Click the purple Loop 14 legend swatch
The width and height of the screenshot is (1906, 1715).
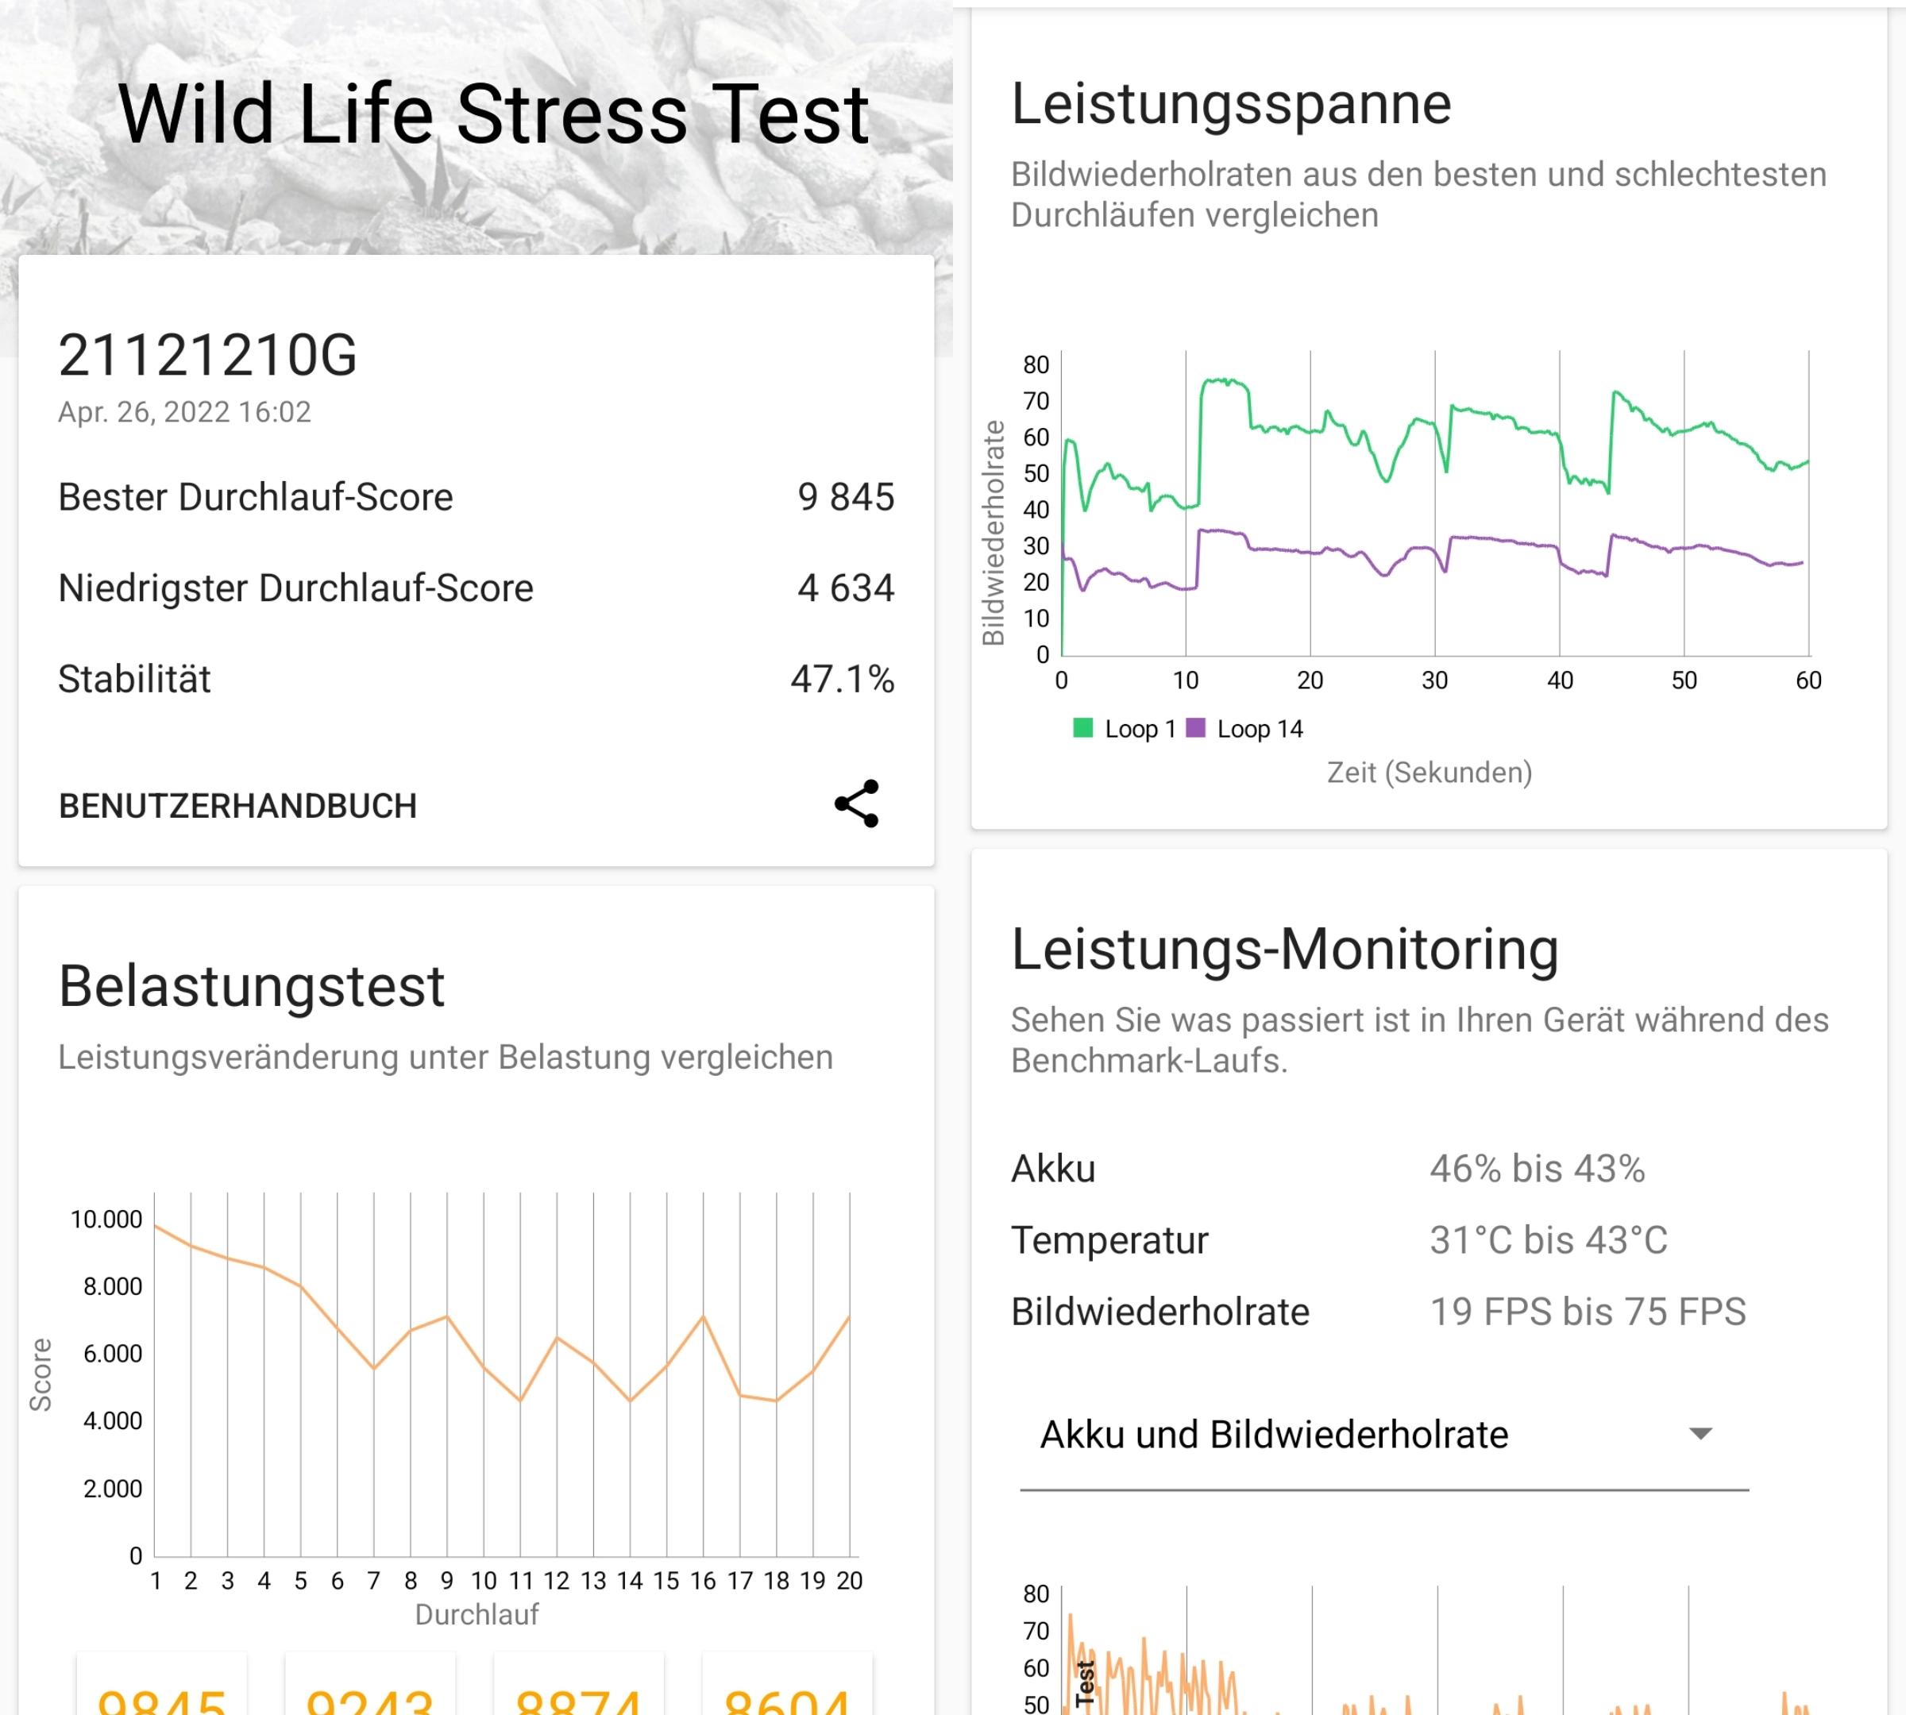pos(1195,727)
